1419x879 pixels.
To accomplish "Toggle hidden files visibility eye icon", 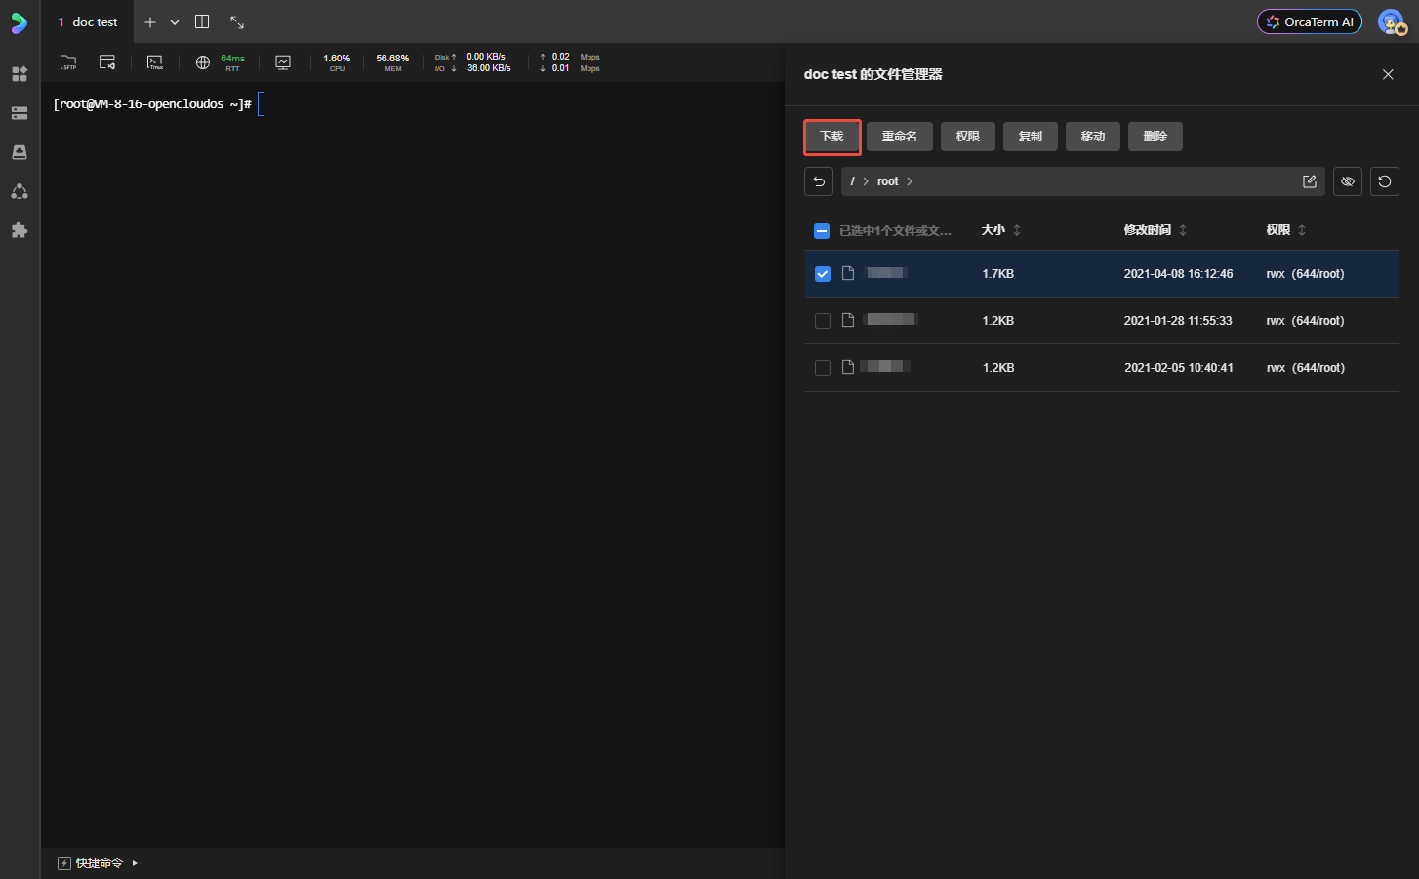I will pos(1347,181).
